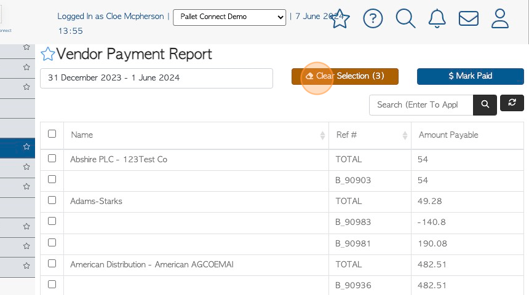Open the user profile icon
This screenshot has height=295, width=529.
(500, 18)
